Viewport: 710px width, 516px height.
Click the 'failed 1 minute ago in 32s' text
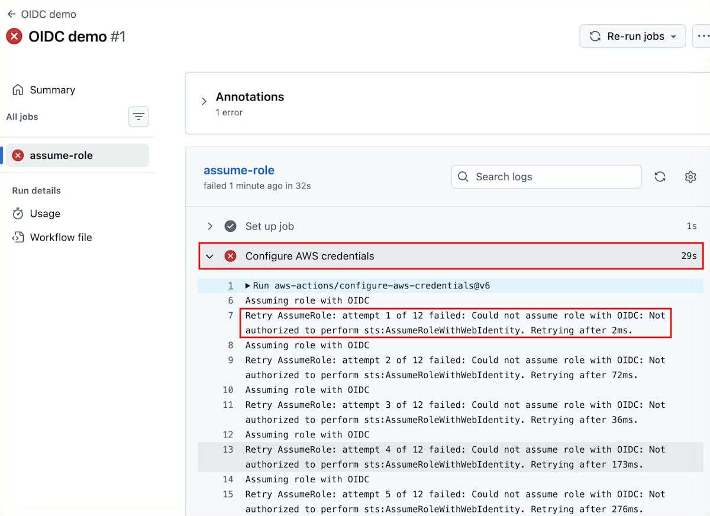[257, 186]
